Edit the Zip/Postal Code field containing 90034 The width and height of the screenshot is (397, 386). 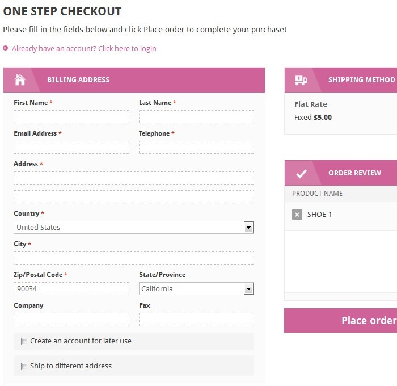[71, 289]
